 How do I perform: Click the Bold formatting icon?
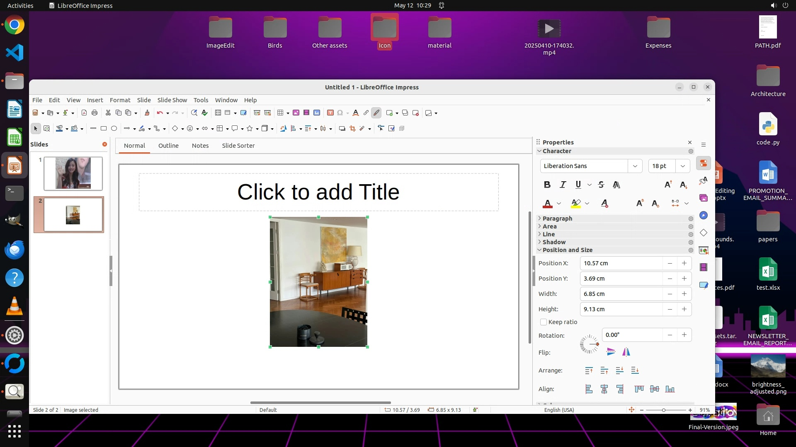[x=547, y=185]
